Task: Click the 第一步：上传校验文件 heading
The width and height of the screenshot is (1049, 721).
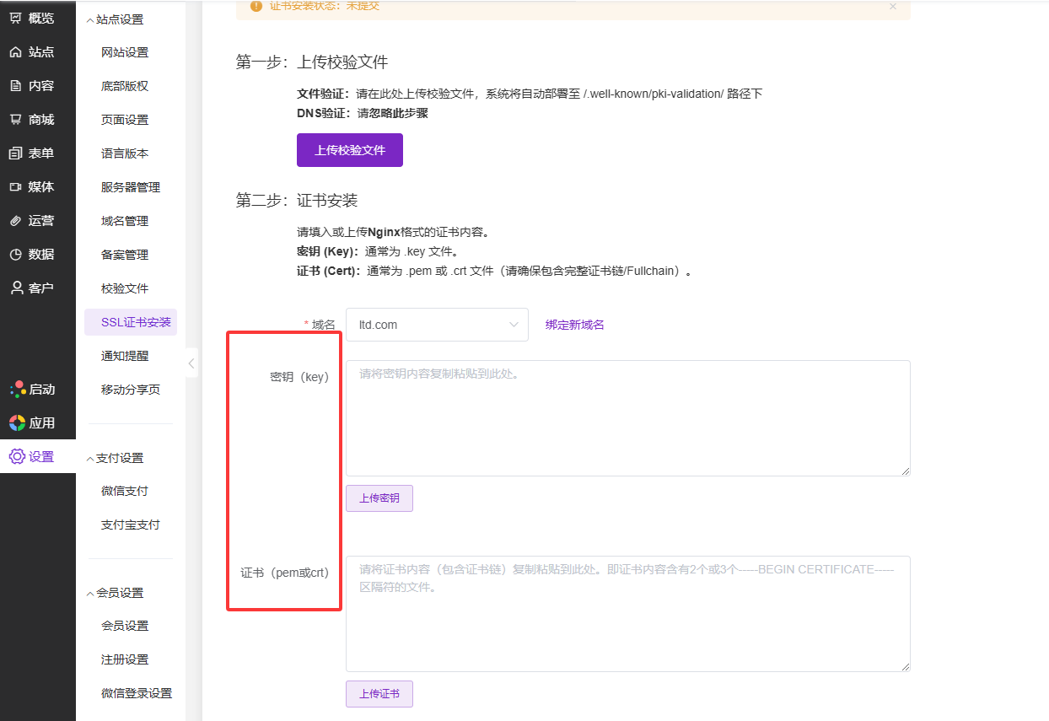Action: click(x=312, y=62)
